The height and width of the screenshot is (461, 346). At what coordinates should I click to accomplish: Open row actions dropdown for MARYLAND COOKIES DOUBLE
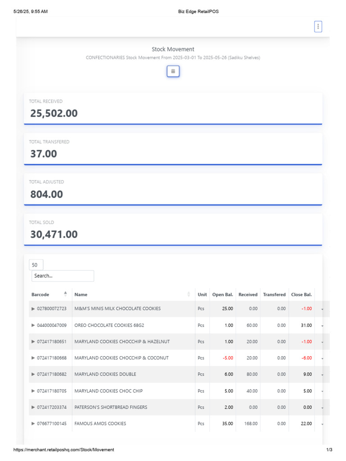point(323,375)
